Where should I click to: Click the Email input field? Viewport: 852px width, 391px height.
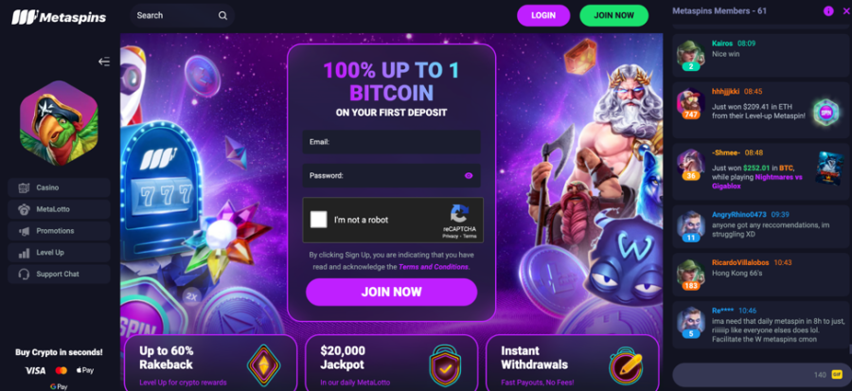[x=391, y=142]
